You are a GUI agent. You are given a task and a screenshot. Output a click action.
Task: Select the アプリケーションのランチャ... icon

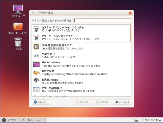(36, 37)
